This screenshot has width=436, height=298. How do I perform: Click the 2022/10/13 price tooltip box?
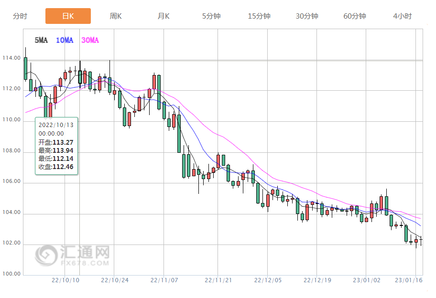point(56,146)
